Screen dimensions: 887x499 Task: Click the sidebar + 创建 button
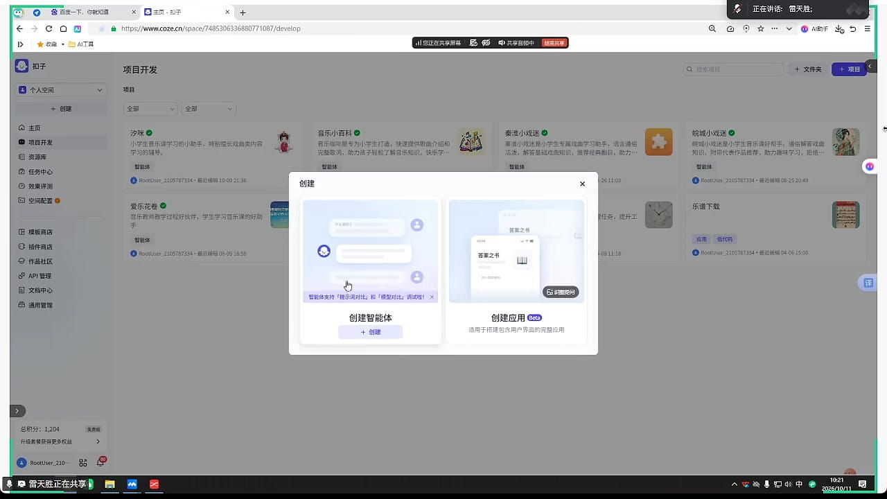click(61, 109)
